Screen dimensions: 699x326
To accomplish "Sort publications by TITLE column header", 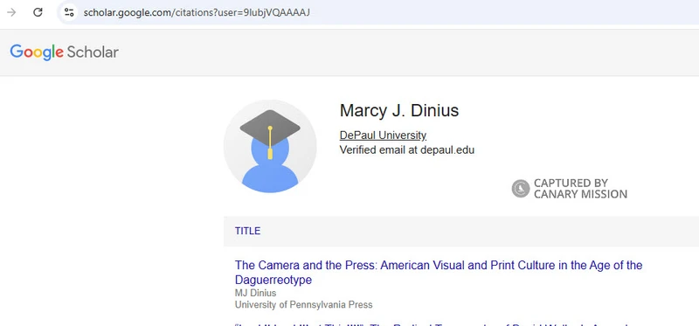I will click(x=247, y=231).
